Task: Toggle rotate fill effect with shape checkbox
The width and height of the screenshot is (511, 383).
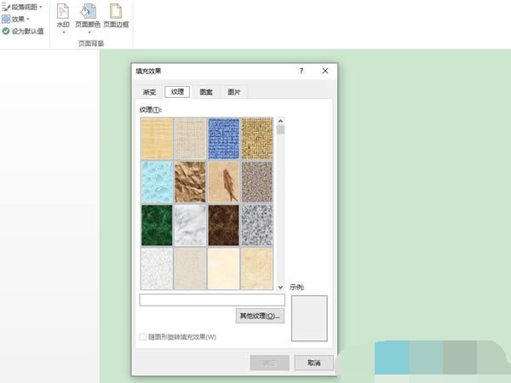Action: [x=142, y=337]
